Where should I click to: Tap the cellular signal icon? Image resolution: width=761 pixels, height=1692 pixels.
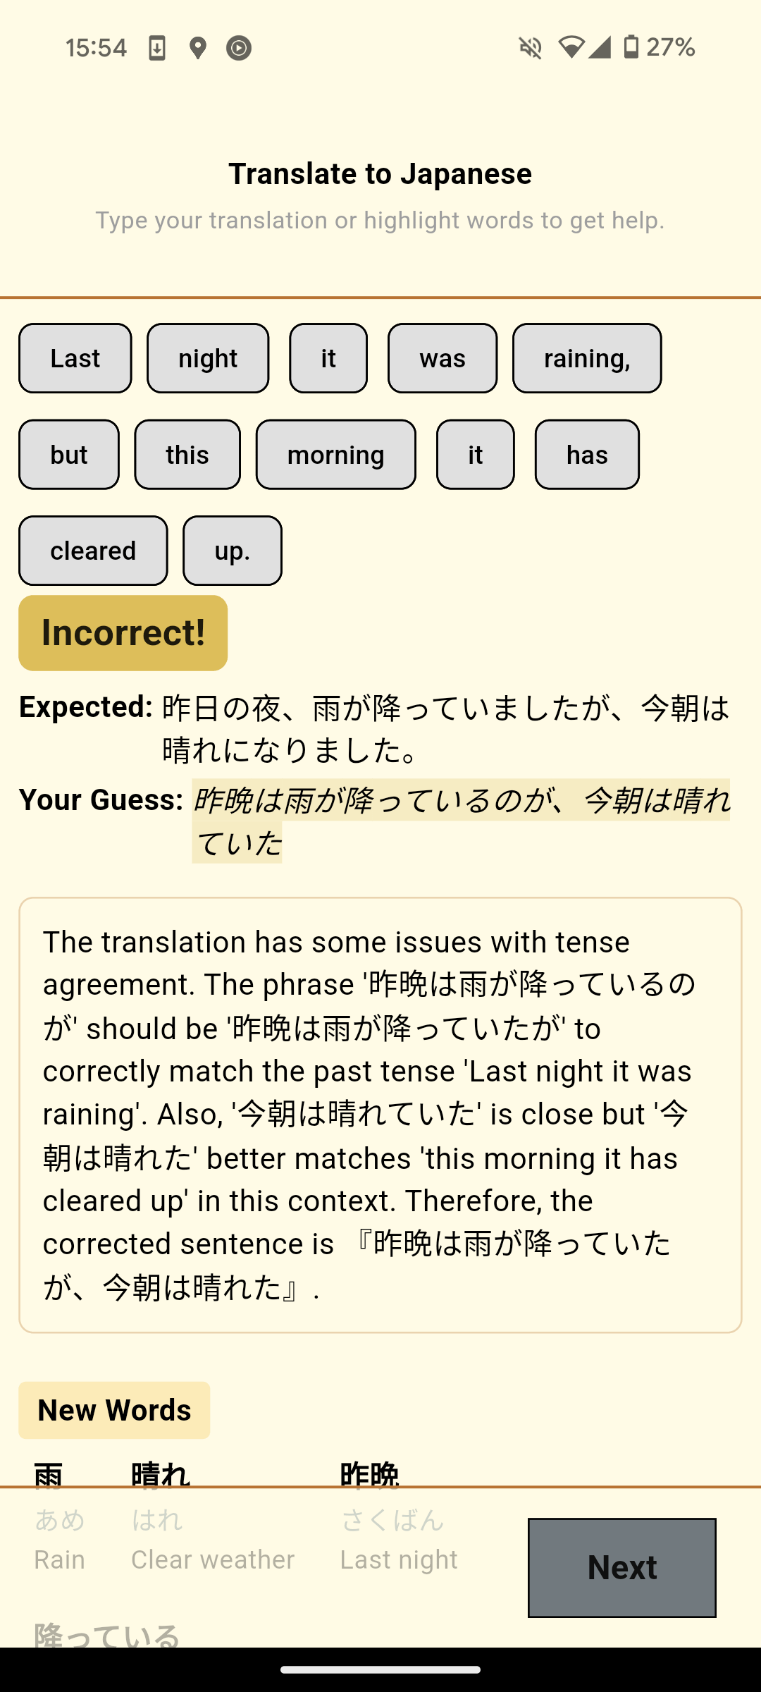click(x=600, y=48)
